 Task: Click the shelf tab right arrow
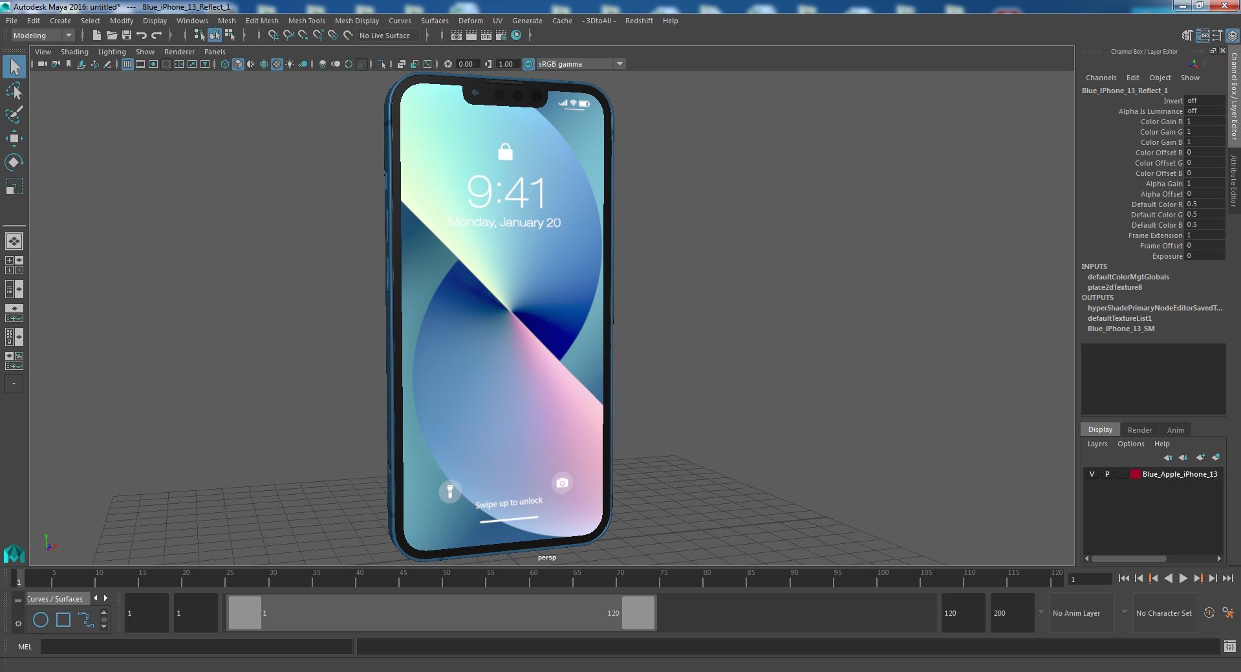click(106, 598)
